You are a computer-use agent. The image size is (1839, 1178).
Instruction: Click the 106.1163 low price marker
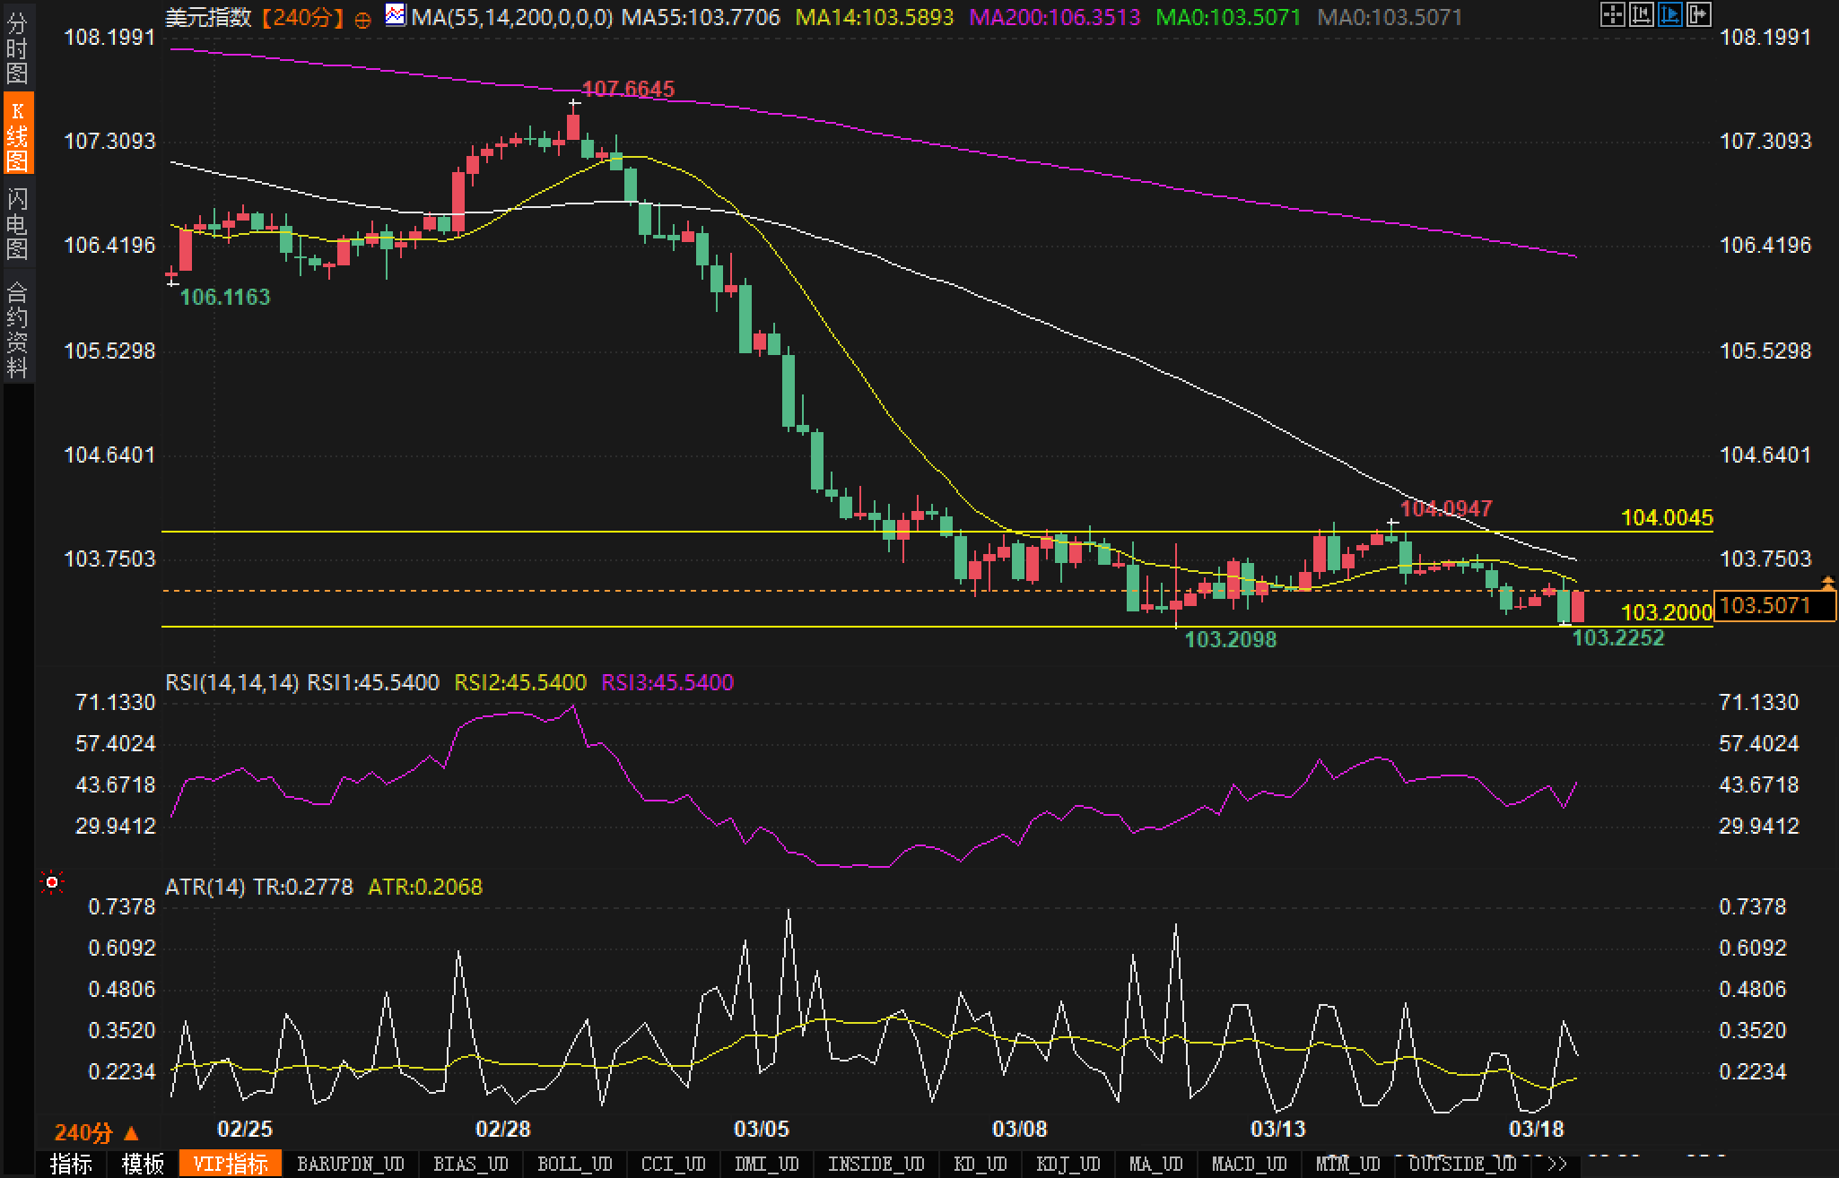(x=225, y=297)
